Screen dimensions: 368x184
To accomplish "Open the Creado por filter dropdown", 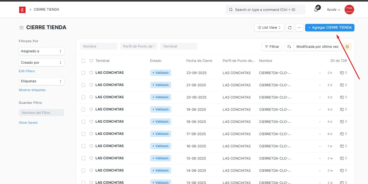I will (42, 63).
